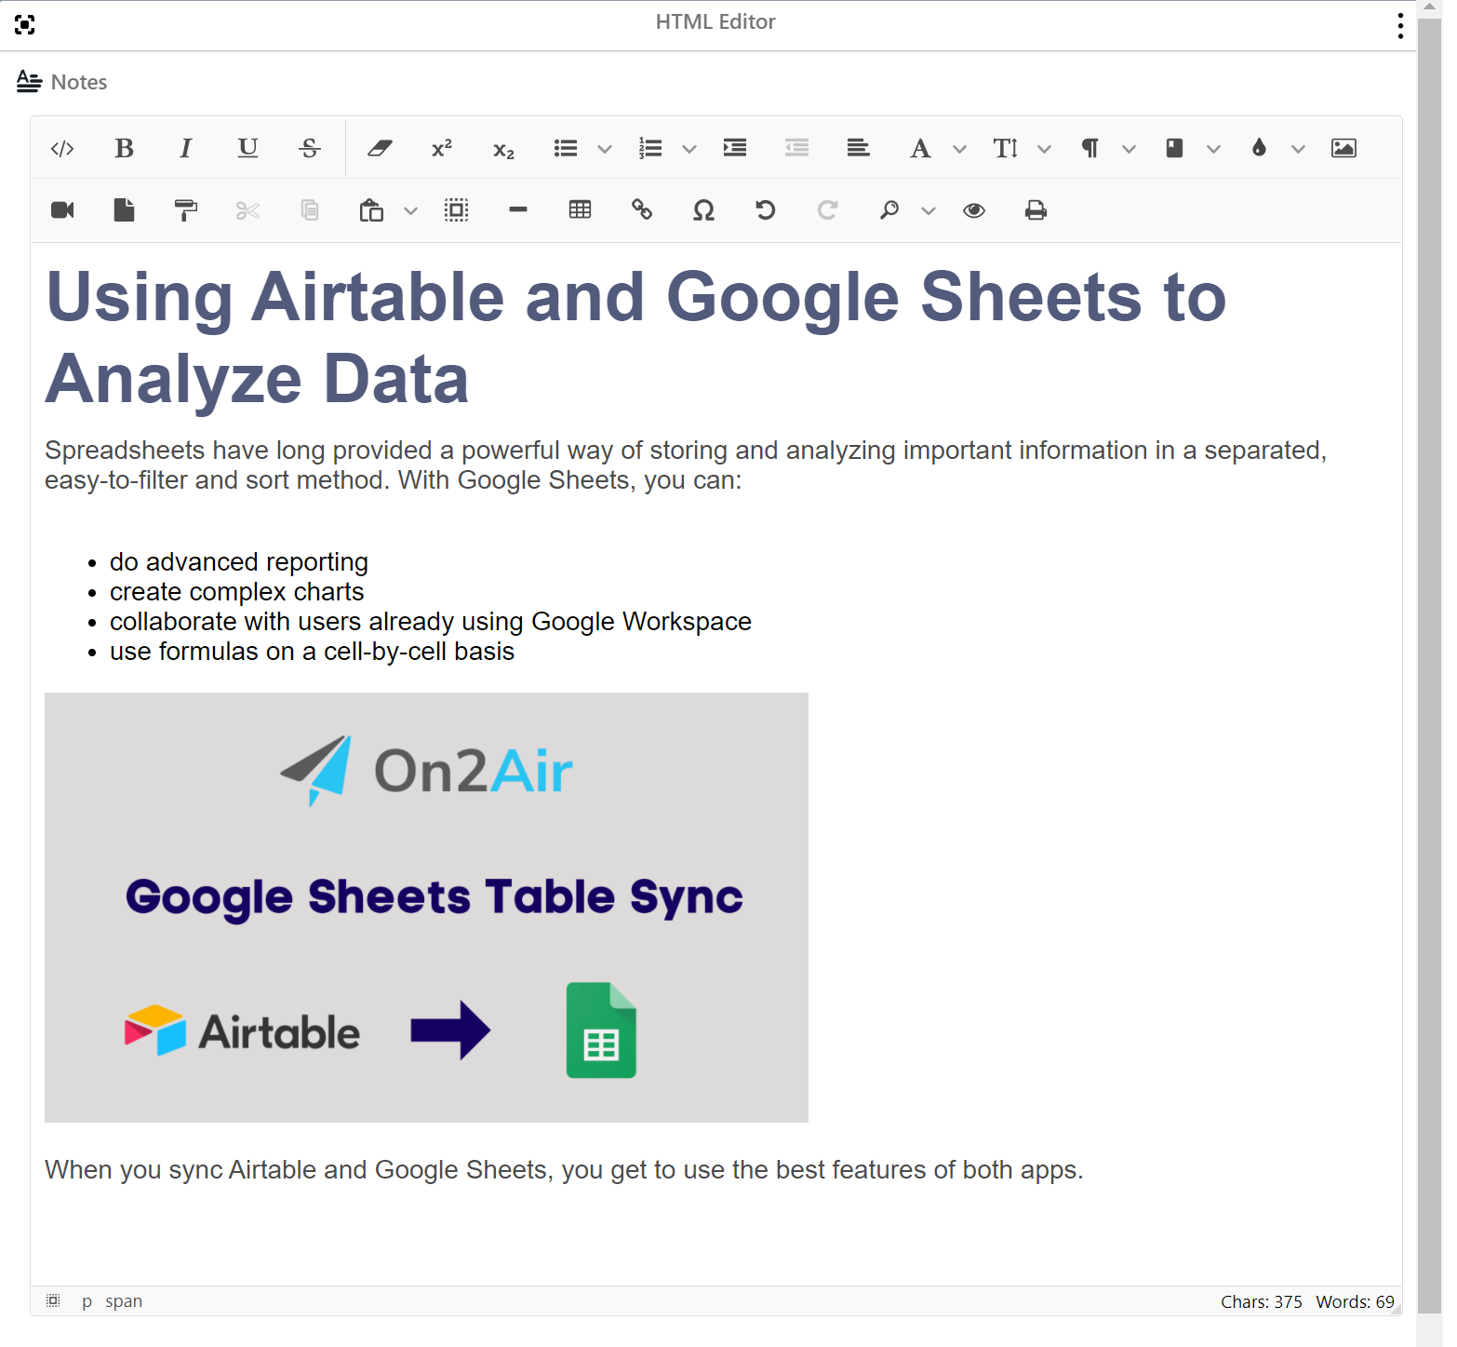Toggle preview mode with eye icon

973,210
